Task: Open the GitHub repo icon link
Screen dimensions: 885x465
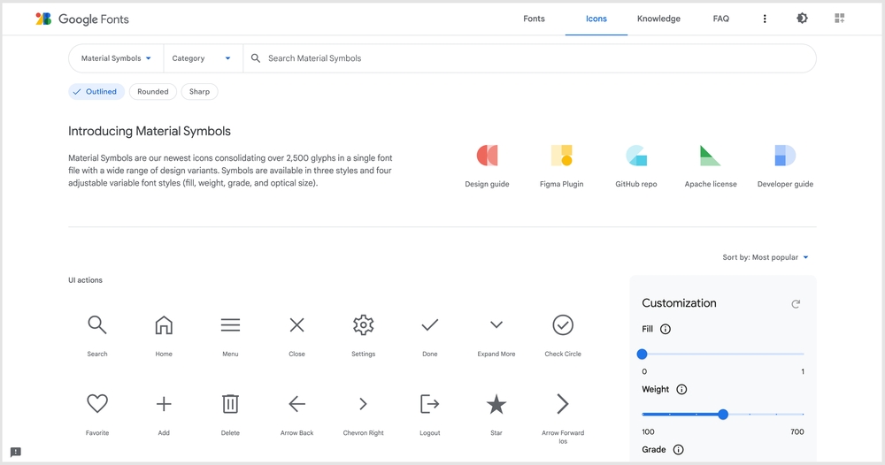Action: 636,156
